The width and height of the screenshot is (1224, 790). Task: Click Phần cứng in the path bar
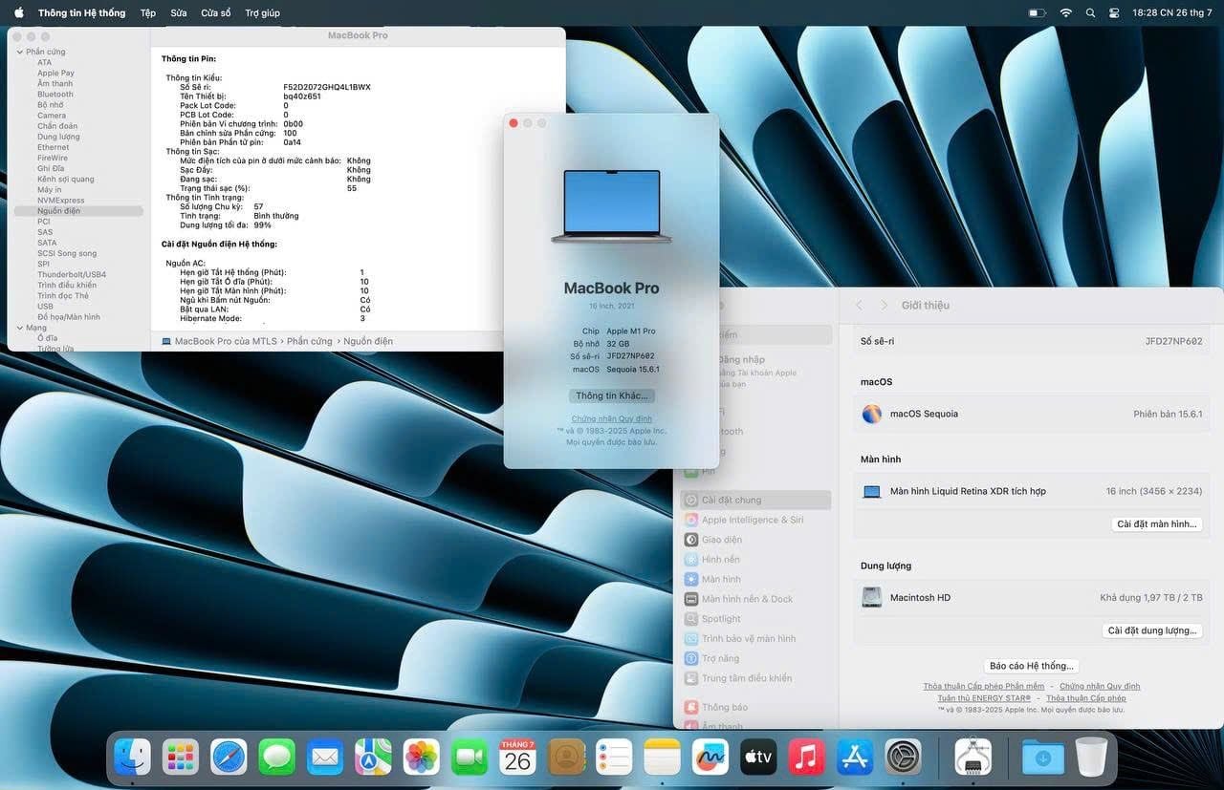[x=310, y=341]
